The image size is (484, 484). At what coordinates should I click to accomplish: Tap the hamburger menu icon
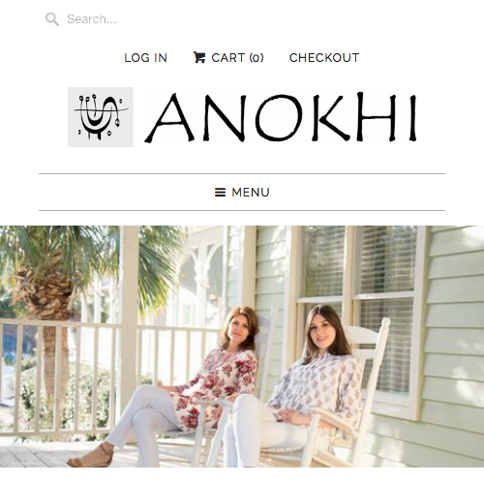pos(220,193)
